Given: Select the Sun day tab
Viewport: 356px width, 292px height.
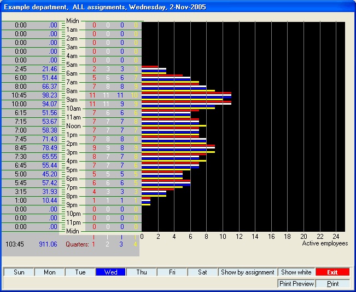Looking at the screenshot, I should (19, 272).
